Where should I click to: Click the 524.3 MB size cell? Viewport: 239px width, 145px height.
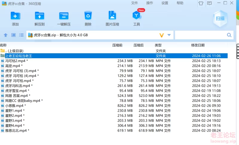(x=125, y=96)
